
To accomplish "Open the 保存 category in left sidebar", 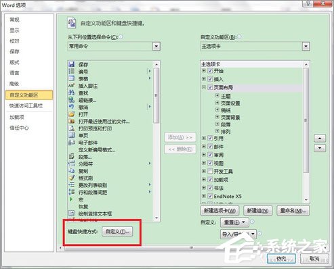I will (14, 51).
